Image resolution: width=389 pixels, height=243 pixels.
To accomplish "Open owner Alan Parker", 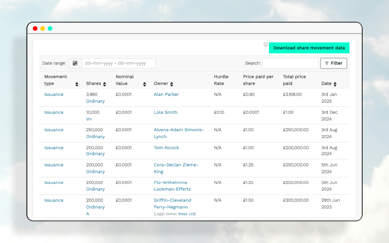I will point(166,94).
